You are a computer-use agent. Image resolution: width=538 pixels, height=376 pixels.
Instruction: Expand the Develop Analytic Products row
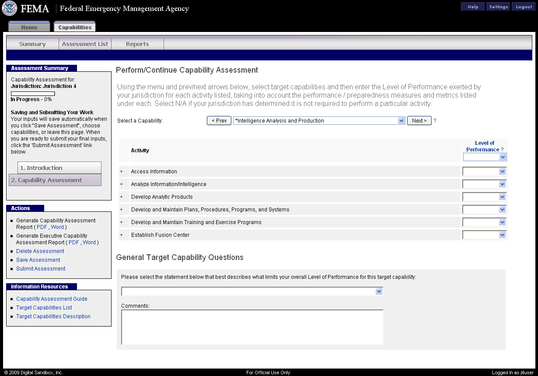(x=121, y=197)
